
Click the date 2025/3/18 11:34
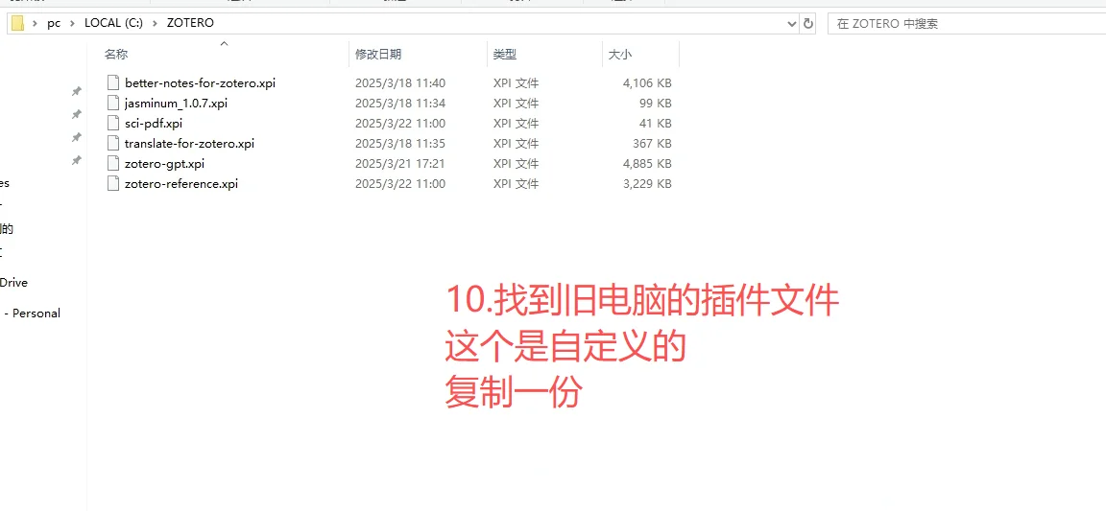(x=400, y=103)
